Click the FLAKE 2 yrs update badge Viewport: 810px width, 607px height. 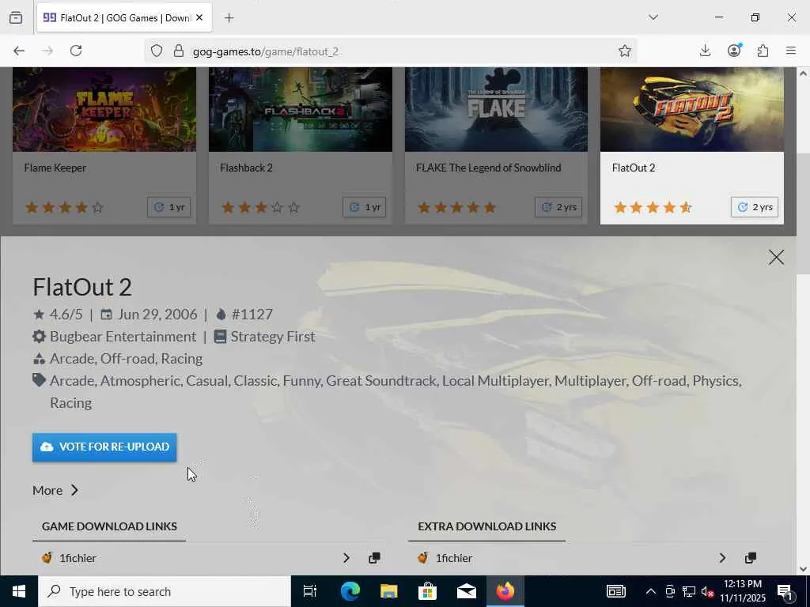(x=558, y=207)
